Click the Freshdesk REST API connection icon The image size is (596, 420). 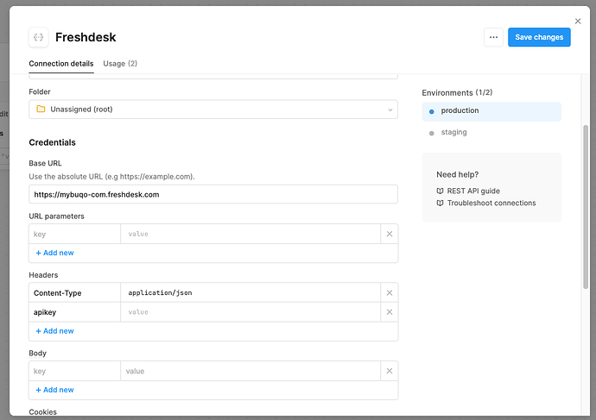pyautogui.click(x=38, y=37)
